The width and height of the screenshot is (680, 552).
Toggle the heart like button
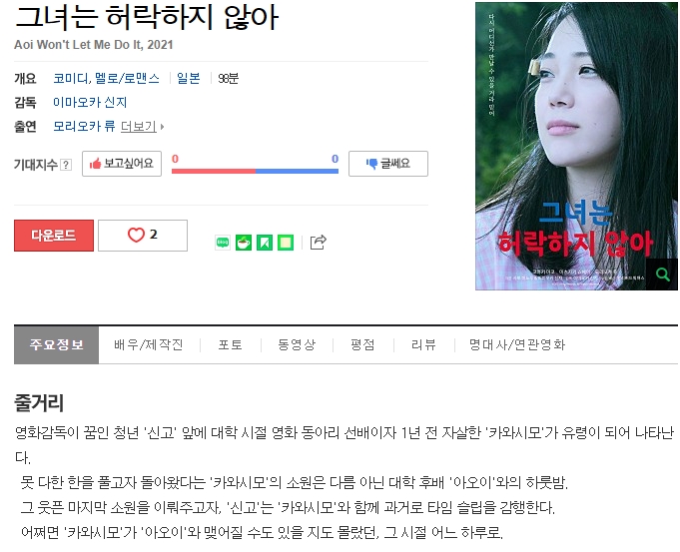click(x=143, y=236)
